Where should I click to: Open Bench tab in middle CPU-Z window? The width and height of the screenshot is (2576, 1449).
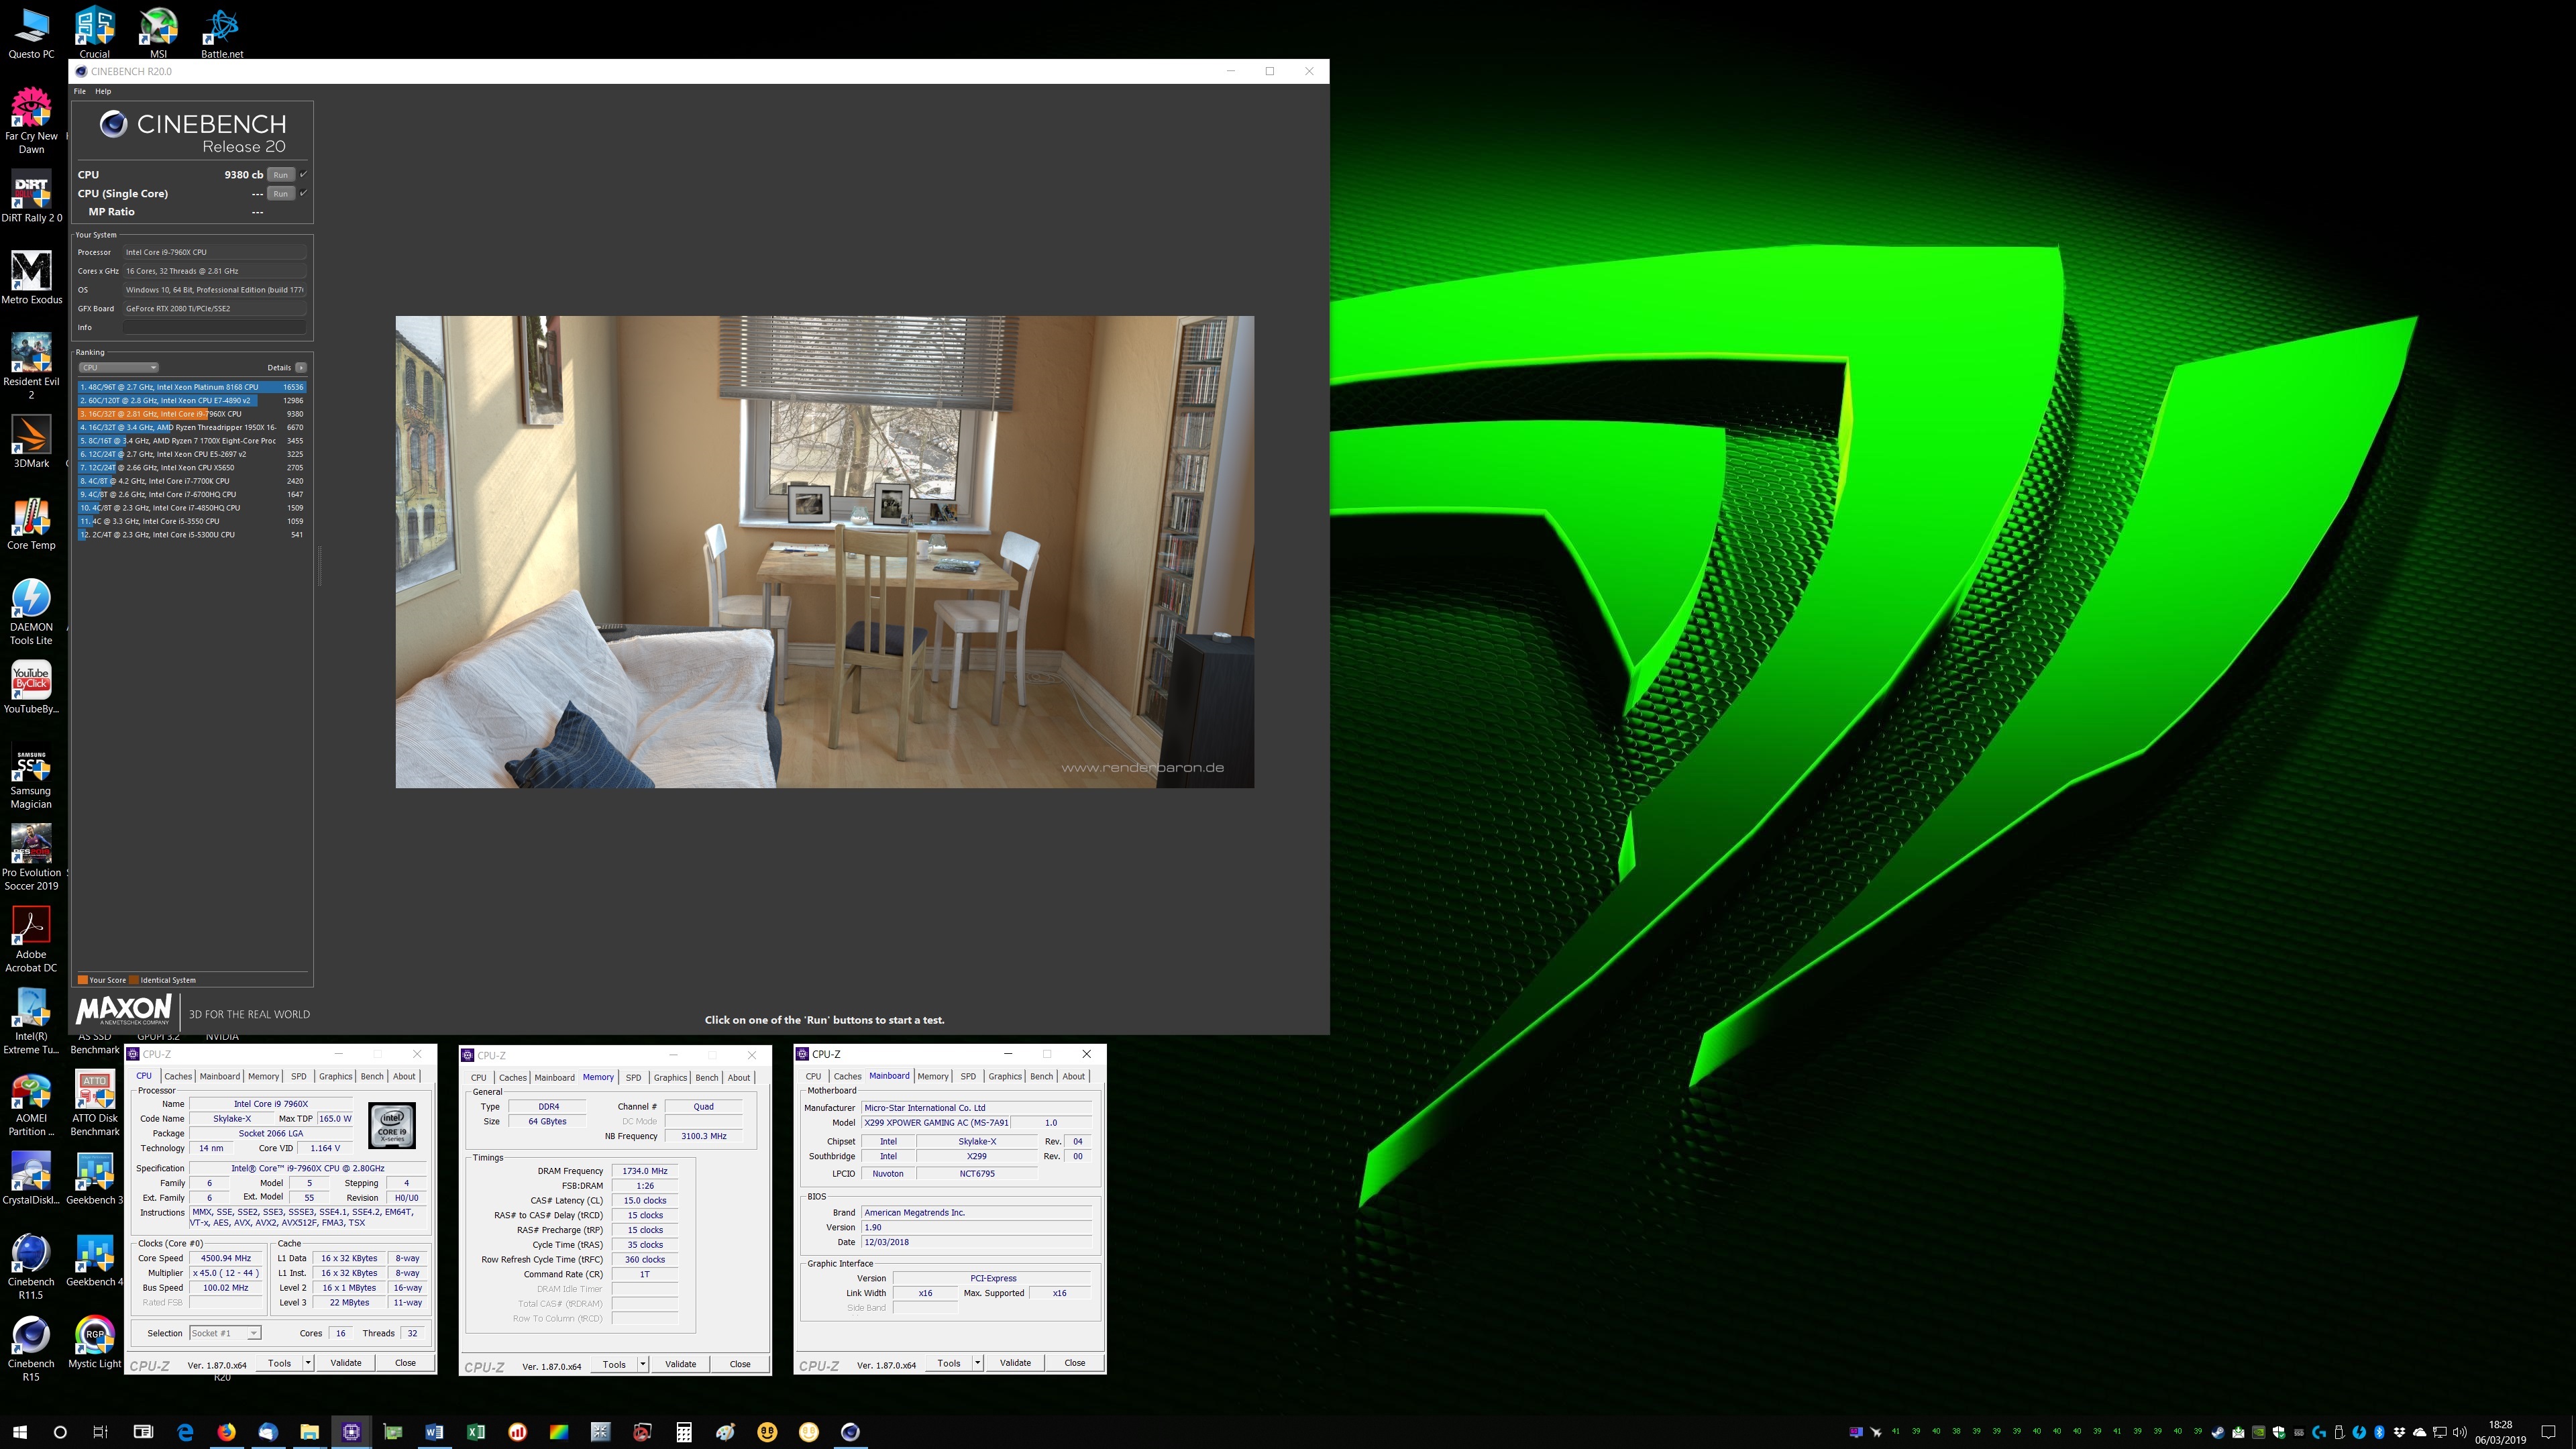click(x=707, y=1078)
